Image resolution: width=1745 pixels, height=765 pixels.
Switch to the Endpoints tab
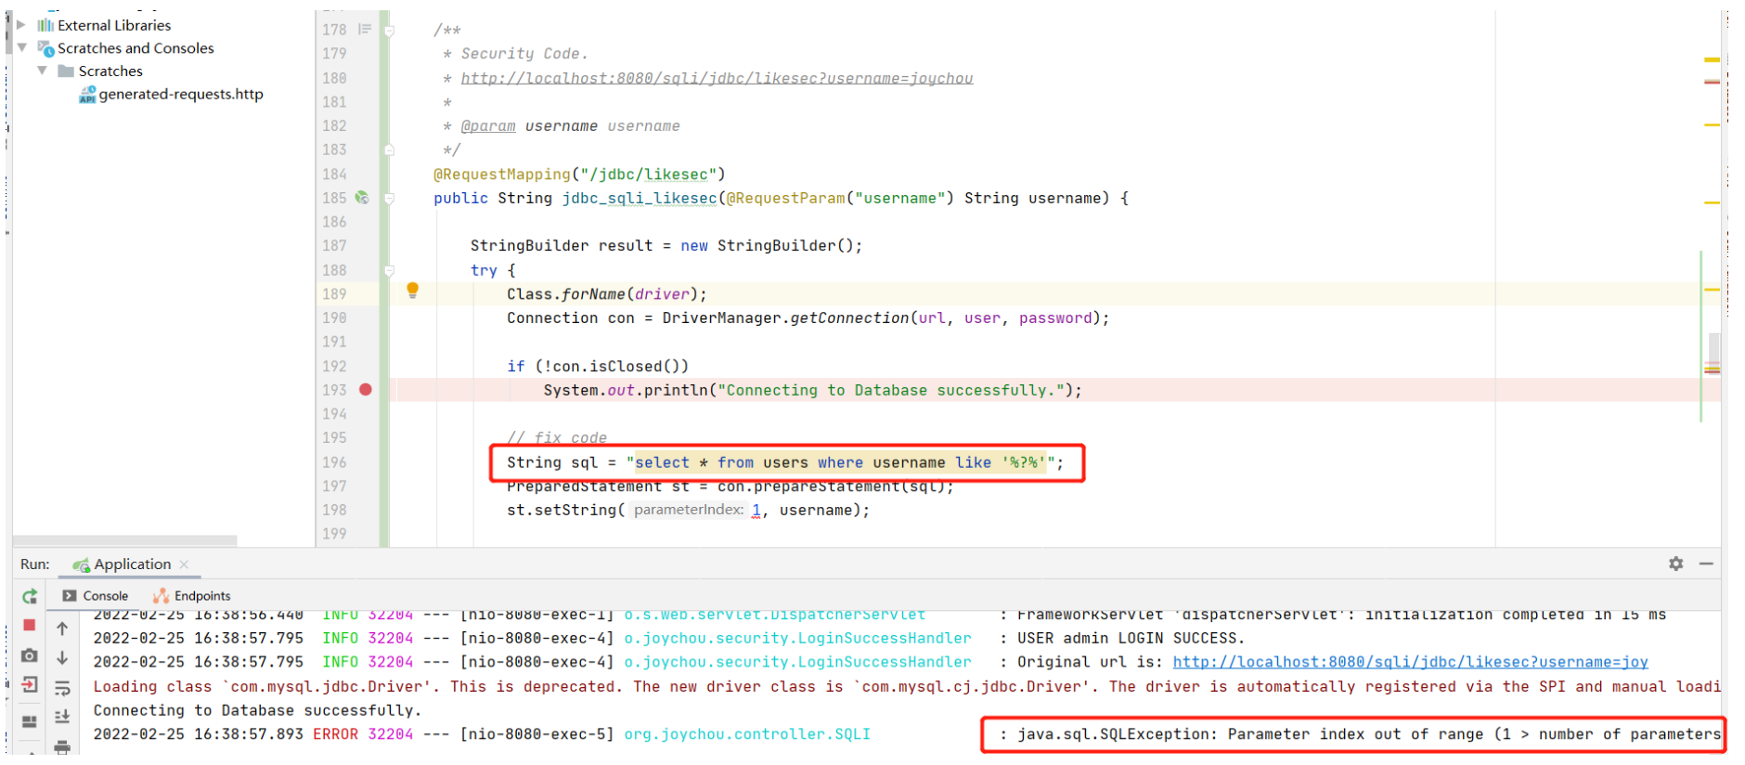(x=192, y=596)
